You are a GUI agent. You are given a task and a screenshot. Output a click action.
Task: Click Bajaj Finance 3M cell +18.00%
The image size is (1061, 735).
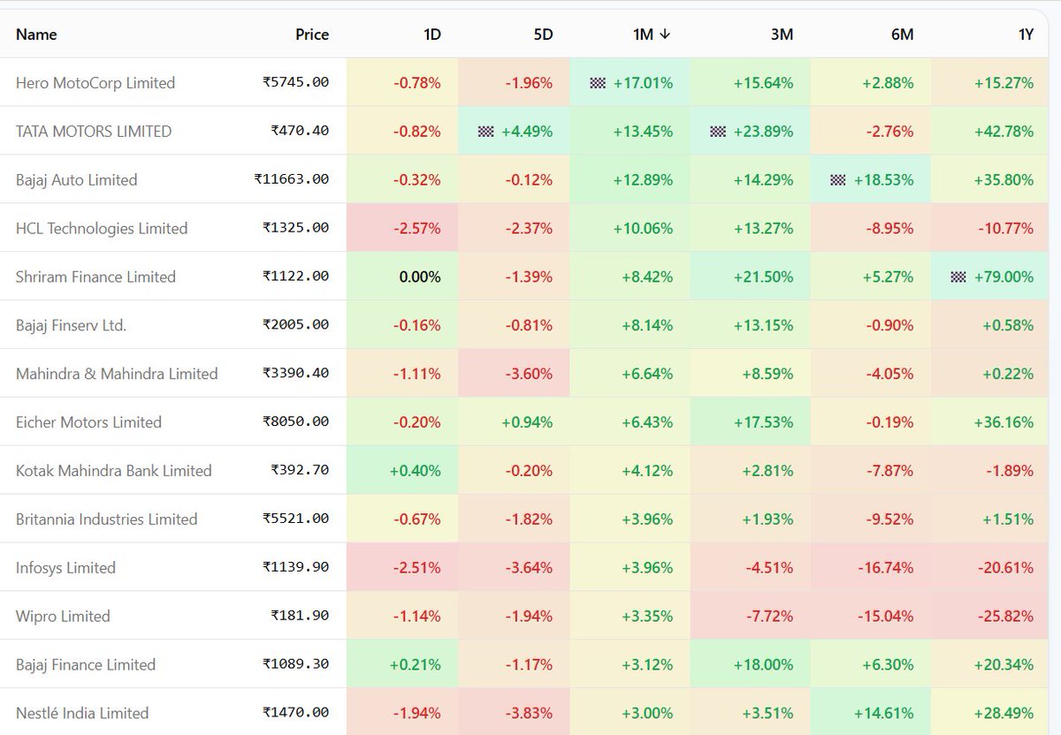tap(751, 665)
